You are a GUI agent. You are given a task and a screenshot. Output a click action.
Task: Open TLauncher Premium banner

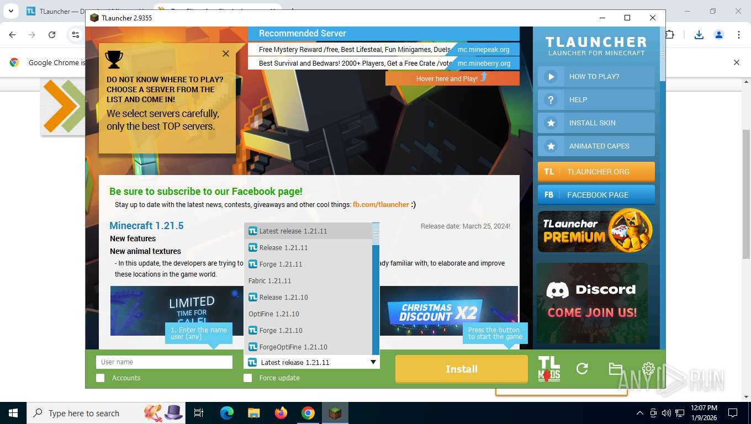[x=596, y=231]
